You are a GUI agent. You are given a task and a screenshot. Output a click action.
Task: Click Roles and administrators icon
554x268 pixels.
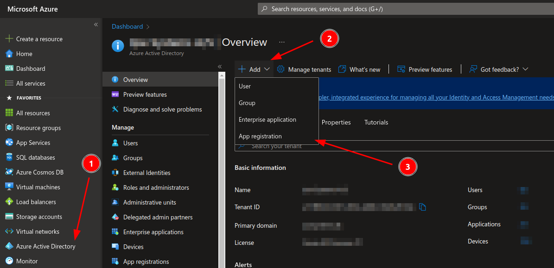(x=115, y=187)
